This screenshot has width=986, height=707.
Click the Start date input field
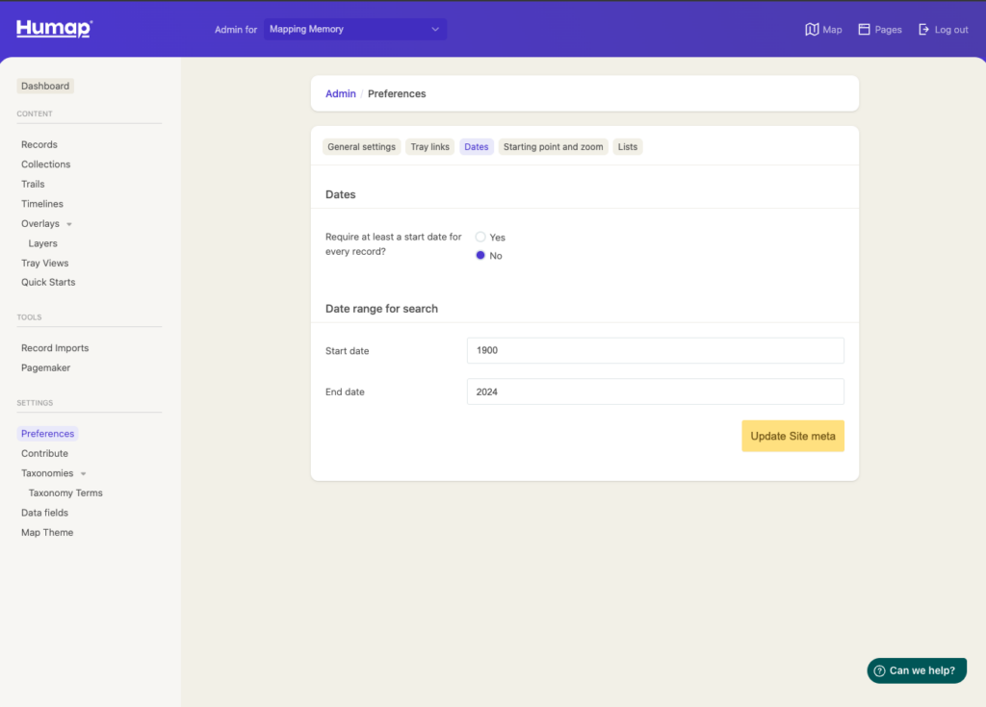655,350
